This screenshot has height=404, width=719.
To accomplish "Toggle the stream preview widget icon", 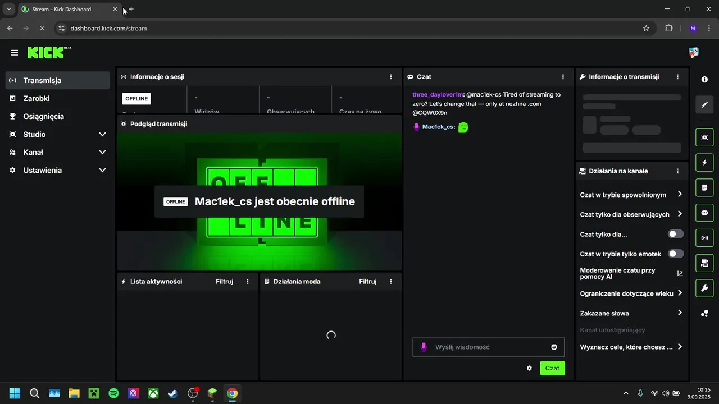I will pyautogui.click(x=704, y=137).
